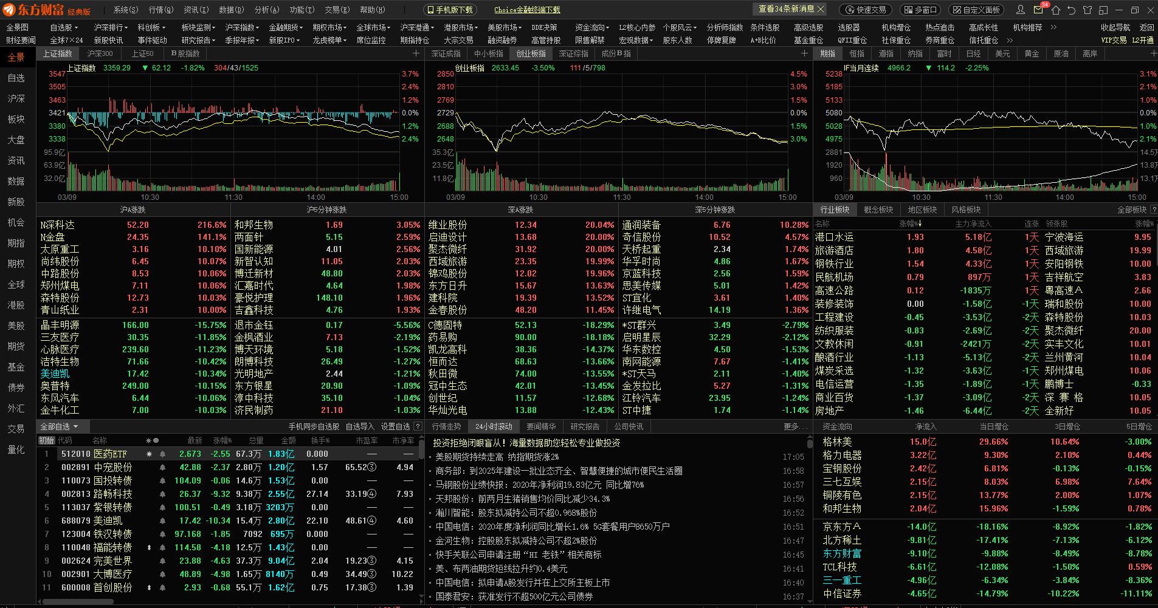Show more items in second navigation row

coord(1011,40)
